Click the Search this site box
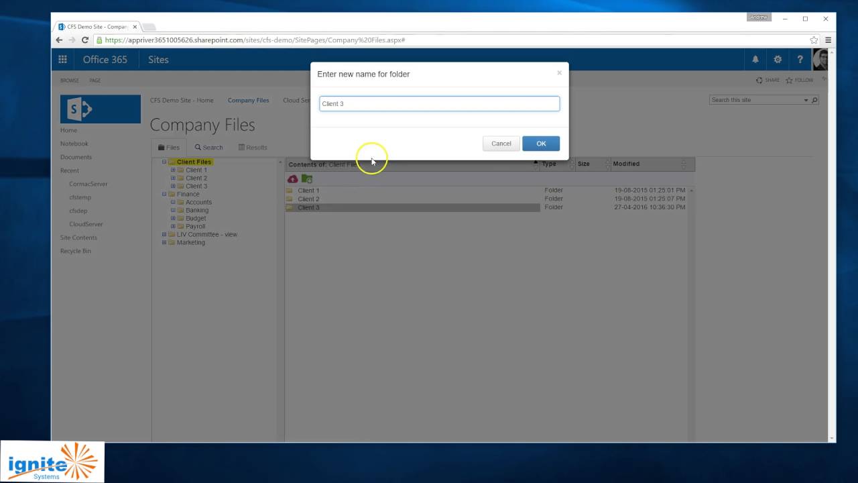 click(x=756, y=100)
